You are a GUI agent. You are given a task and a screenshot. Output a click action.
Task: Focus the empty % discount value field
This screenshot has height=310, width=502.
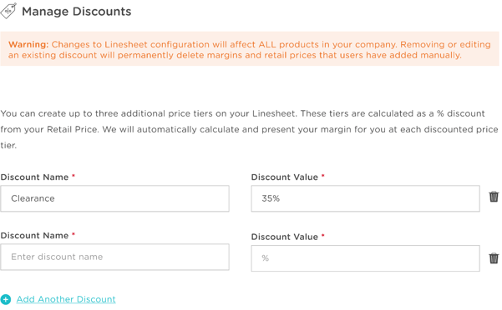(365, 258)
